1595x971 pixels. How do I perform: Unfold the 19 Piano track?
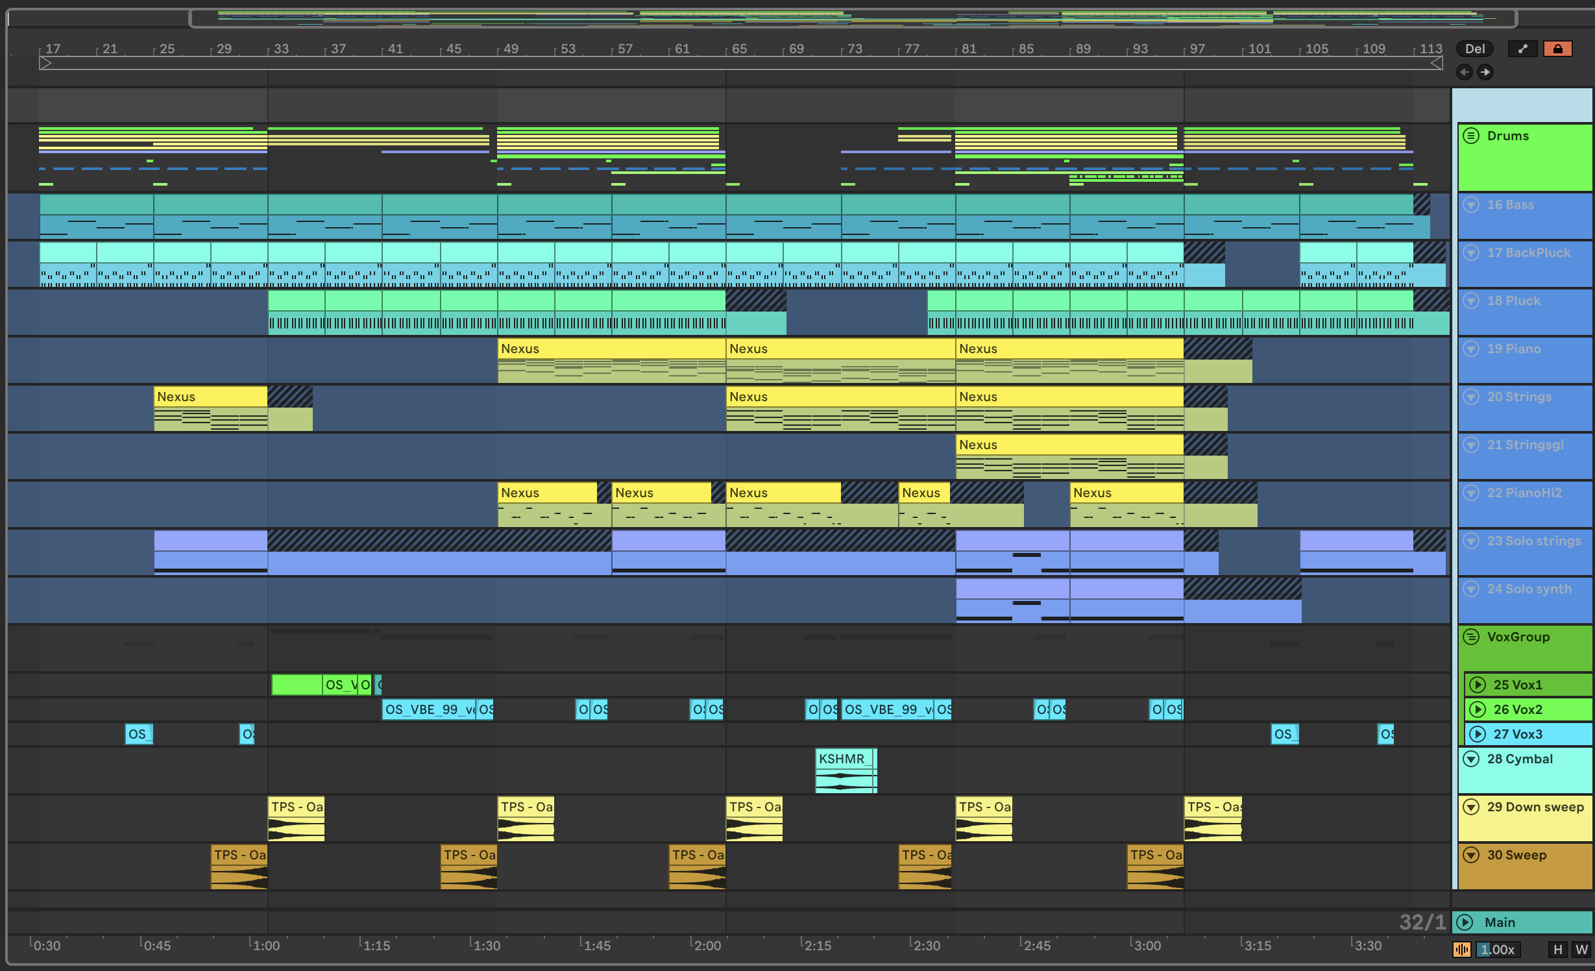[x=1471, y=349]
